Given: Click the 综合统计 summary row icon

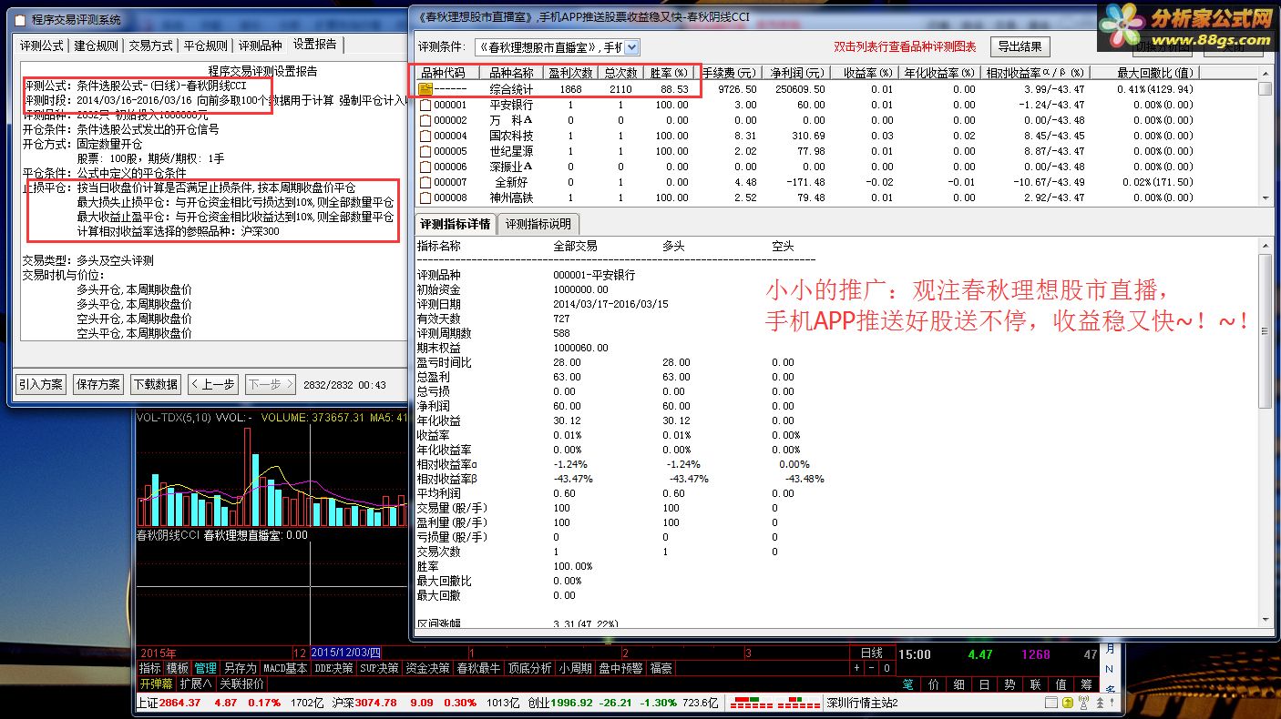Looking at the screenshot, I should coord(425,89).
